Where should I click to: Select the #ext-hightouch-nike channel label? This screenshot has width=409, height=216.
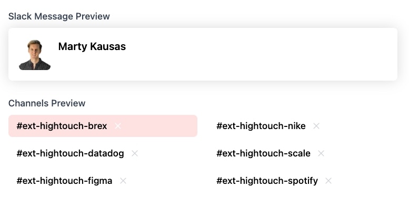261,126
